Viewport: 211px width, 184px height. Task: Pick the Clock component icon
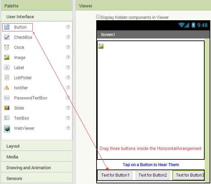[x=7, y=48]
